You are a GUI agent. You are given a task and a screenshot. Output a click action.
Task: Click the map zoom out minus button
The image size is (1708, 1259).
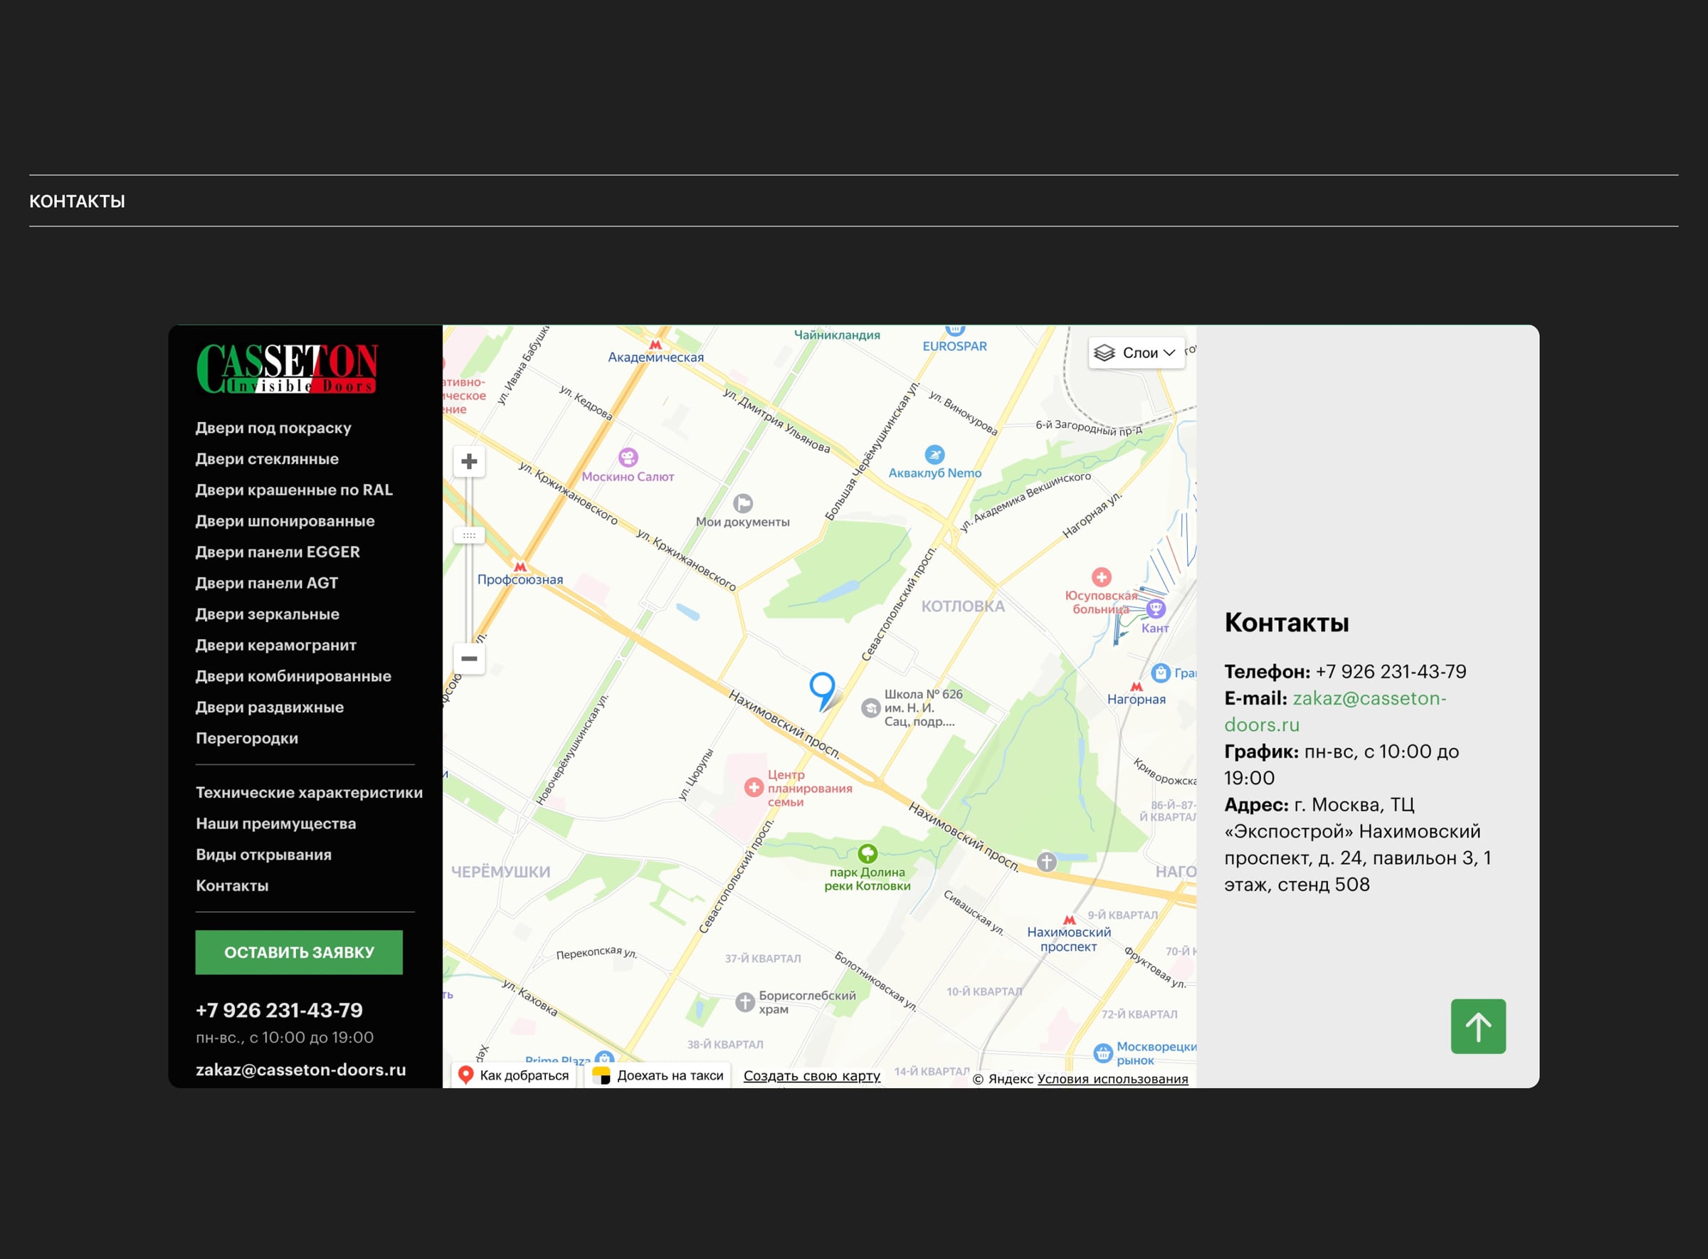click(469, 658)
